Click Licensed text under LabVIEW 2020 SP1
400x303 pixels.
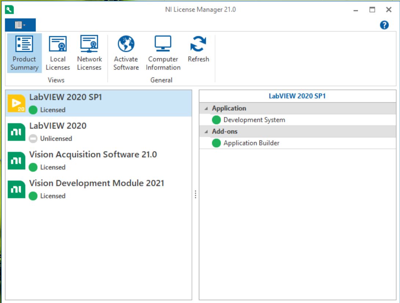pyautogui.click(x=53, y=110)
